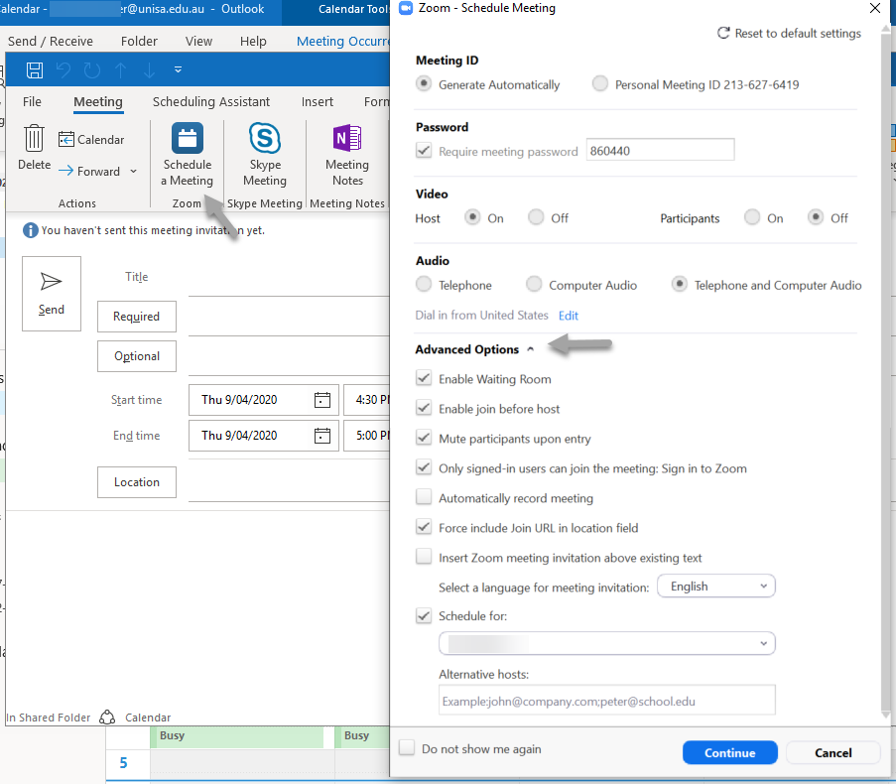
Task: Enable Insert Zoom invitation above existing text
Action: (x=424, y=557)
